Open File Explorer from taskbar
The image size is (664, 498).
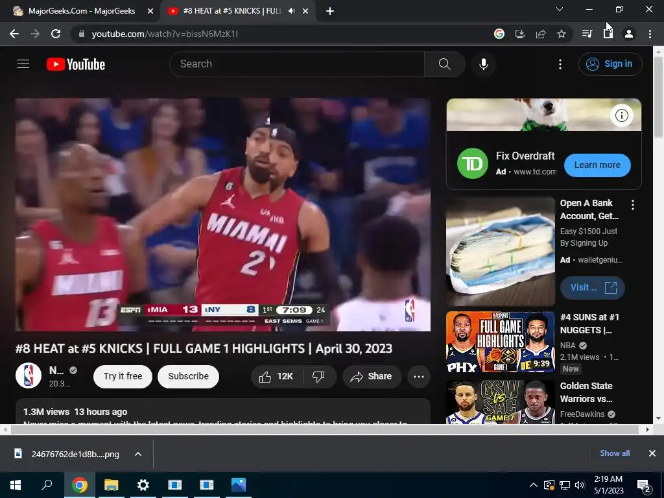(112, 485)
